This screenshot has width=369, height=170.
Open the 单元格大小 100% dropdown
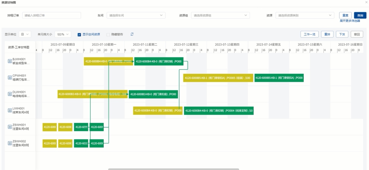click(63, 34)
